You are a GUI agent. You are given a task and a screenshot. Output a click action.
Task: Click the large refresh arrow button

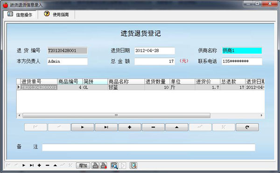point(247,127)
